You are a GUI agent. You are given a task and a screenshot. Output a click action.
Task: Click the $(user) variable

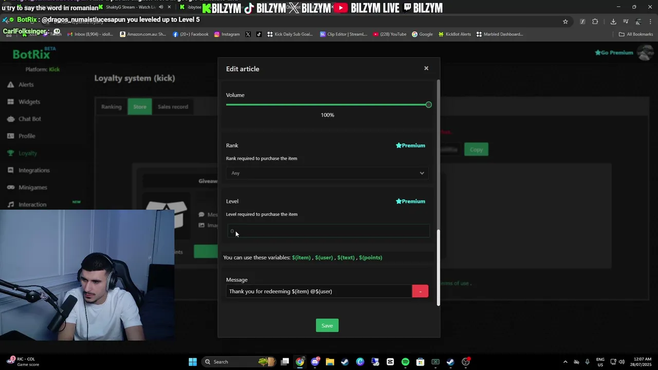(x=324, y=257)
